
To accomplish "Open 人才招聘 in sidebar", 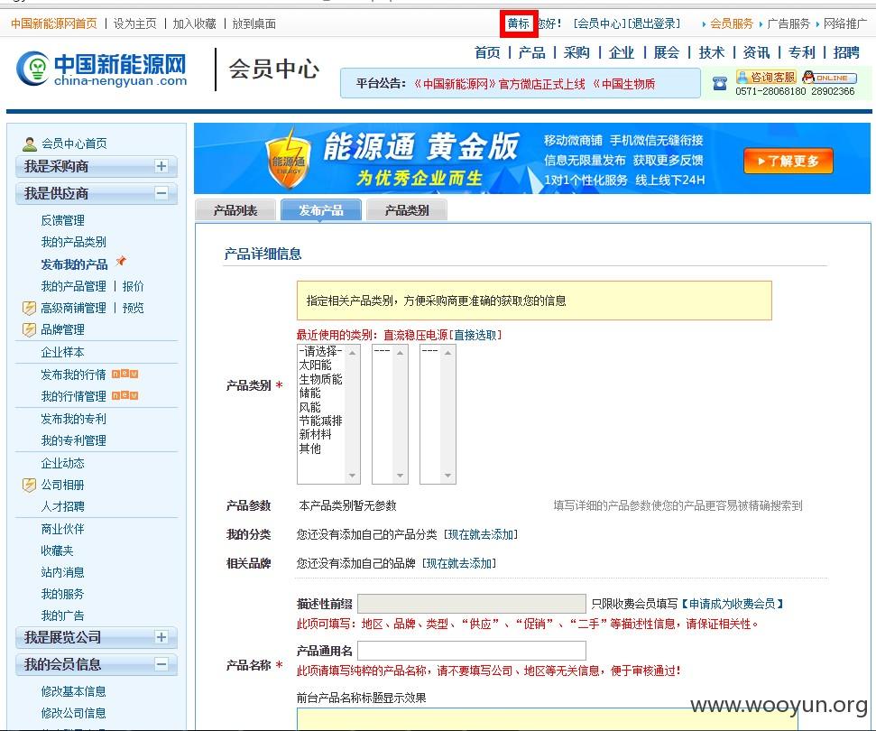I will tap(62, 506).
